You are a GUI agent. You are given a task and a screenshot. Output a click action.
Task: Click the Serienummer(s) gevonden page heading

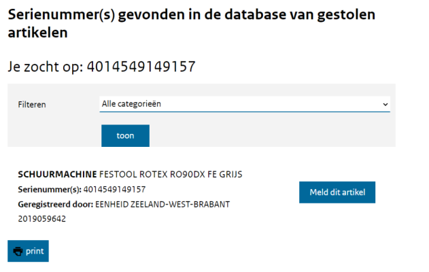click(x=192, y=24)
